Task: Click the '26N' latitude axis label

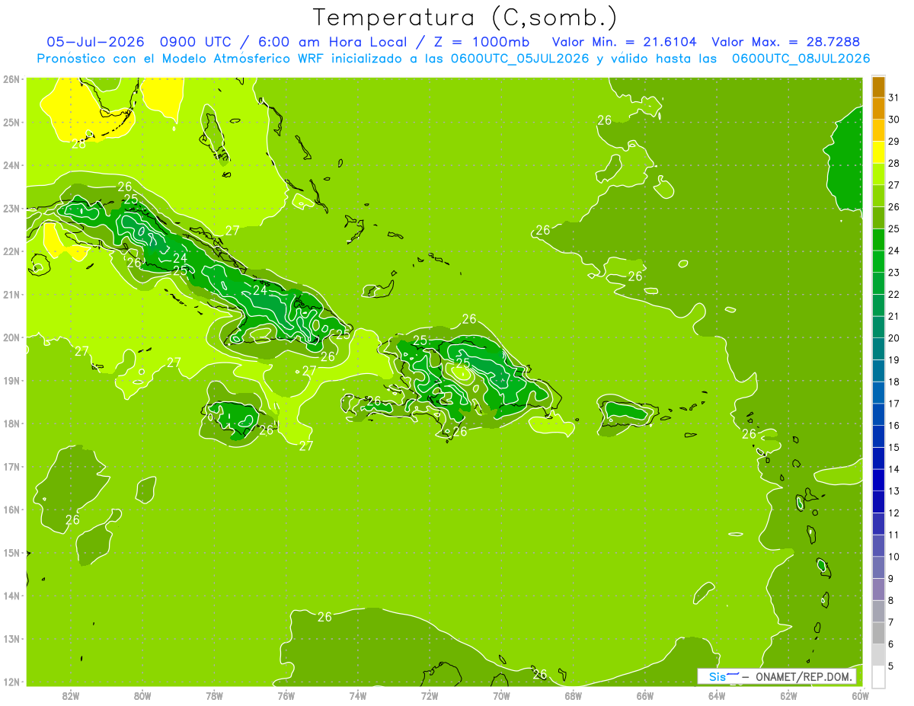Action: [x=11, y=79]
